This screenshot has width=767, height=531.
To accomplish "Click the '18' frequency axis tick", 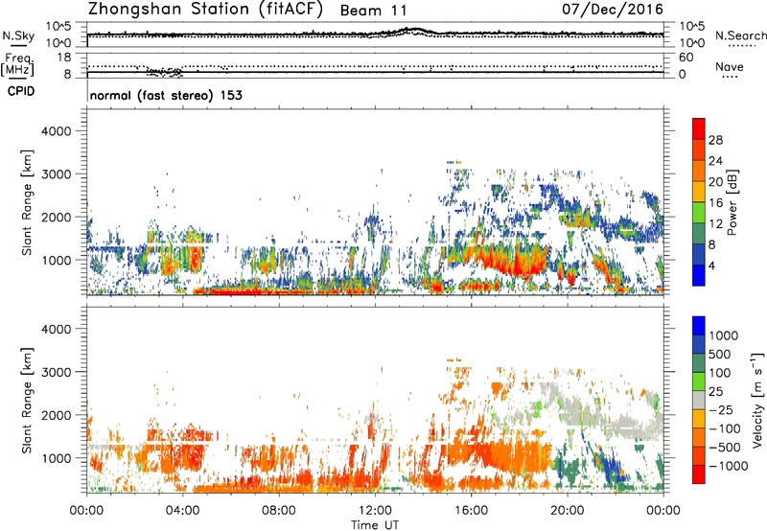I will click(x=63, y=58).
